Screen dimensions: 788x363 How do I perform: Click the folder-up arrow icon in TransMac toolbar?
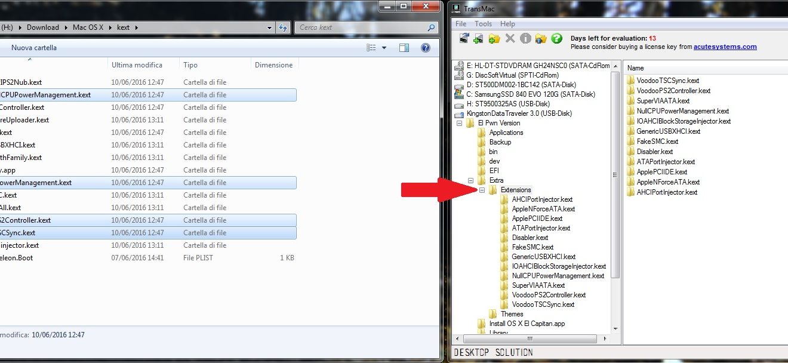tap(541, 39)
